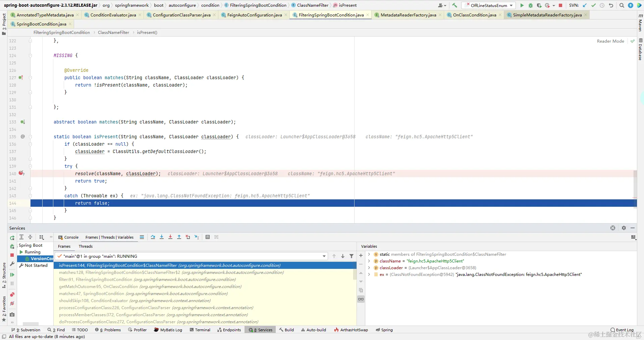Image resolution: width=644 pixels, height=340 pixels.
Task: Switch to the Threads tab
Action: coord(86,246)
